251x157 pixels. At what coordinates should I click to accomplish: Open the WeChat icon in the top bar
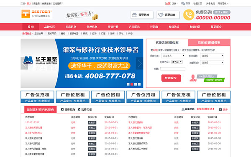click(x=183, y=3)
